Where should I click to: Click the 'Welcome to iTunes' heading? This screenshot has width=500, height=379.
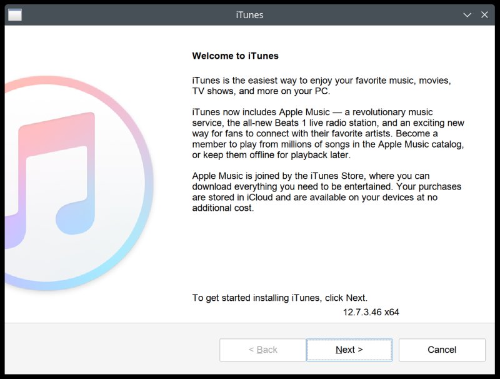tap(235, 56)
